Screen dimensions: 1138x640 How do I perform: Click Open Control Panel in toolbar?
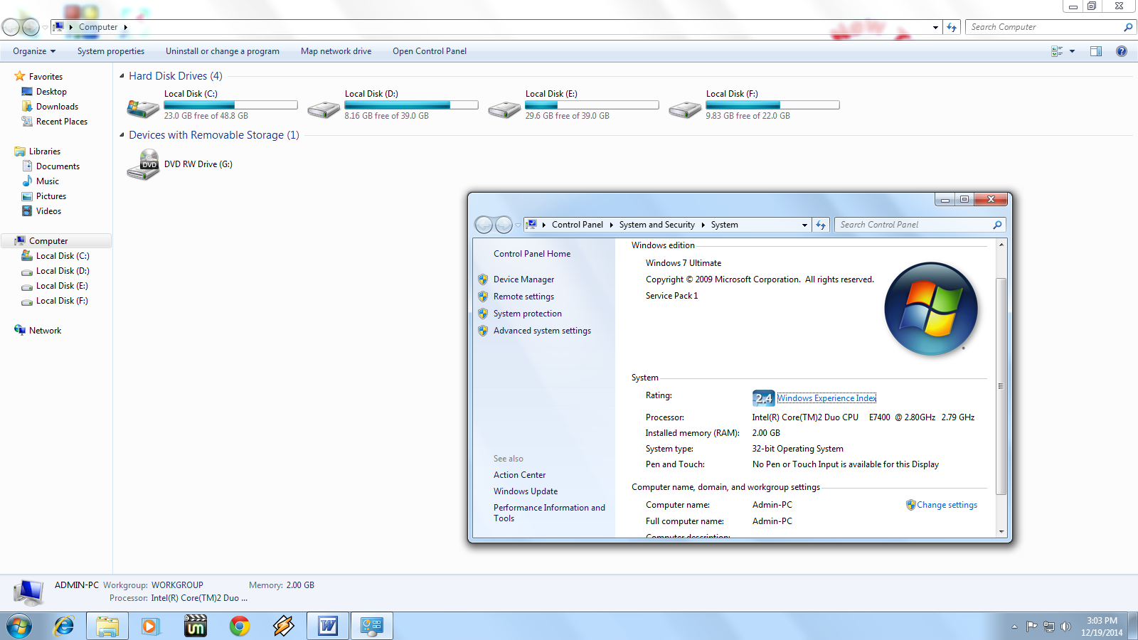pos(430,51)
